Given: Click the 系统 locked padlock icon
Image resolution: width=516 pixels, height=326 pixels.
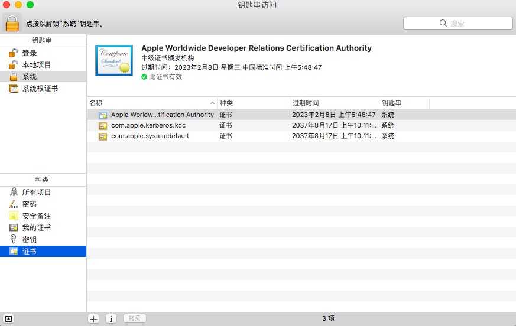Looking at the screenshot, I should [14, 77].
